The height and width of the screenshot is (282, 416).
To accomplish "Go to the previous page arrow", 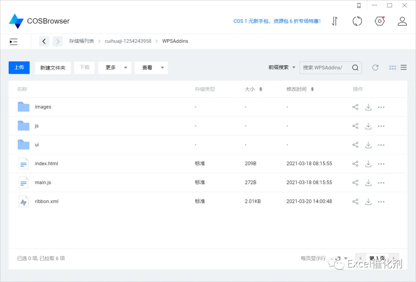I will click(x=360, y=258).
